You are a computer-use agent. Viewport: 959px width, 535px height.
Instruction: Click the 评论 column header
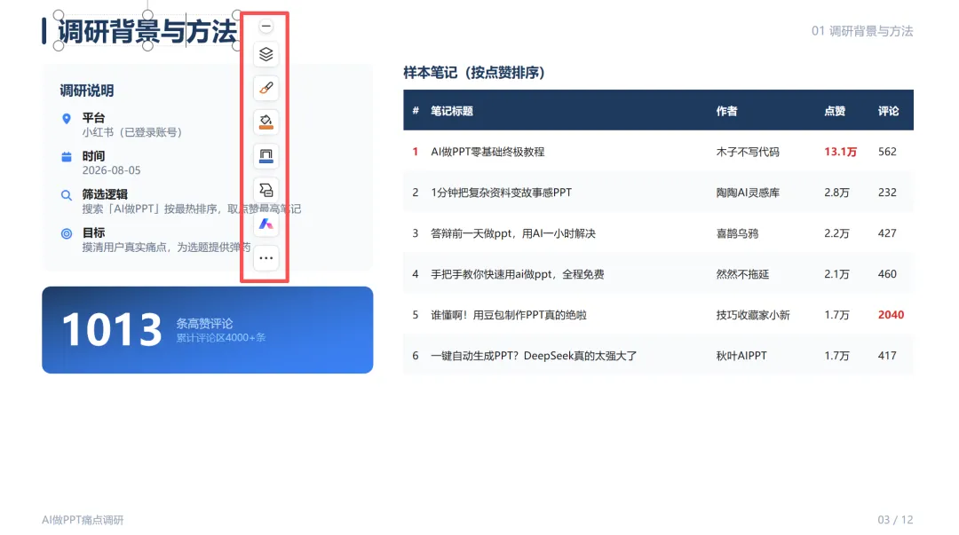click(889, 111)
